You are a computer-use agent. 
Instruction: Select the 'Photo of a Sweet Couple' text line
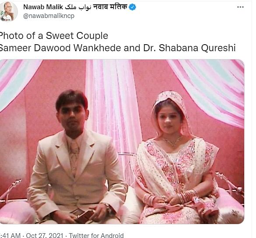54,35
